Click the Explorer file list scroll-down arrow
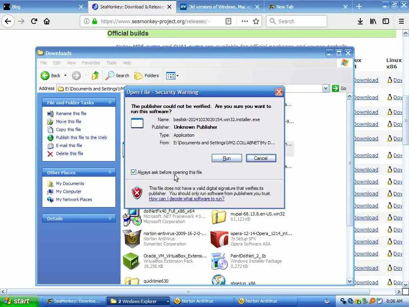The height and width of the screenshot is (307, 409). (350, 281)
